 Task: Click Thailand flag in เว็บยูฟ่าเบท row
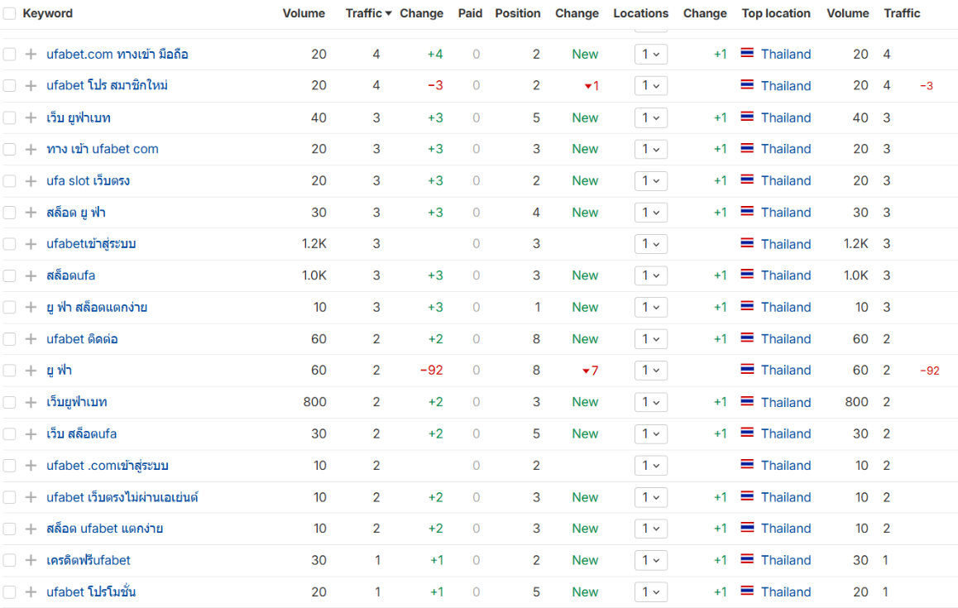(746, 401)
